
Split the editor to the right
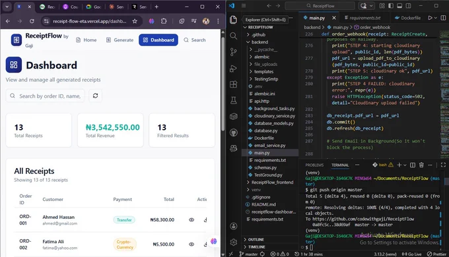(x=443, y=18)
